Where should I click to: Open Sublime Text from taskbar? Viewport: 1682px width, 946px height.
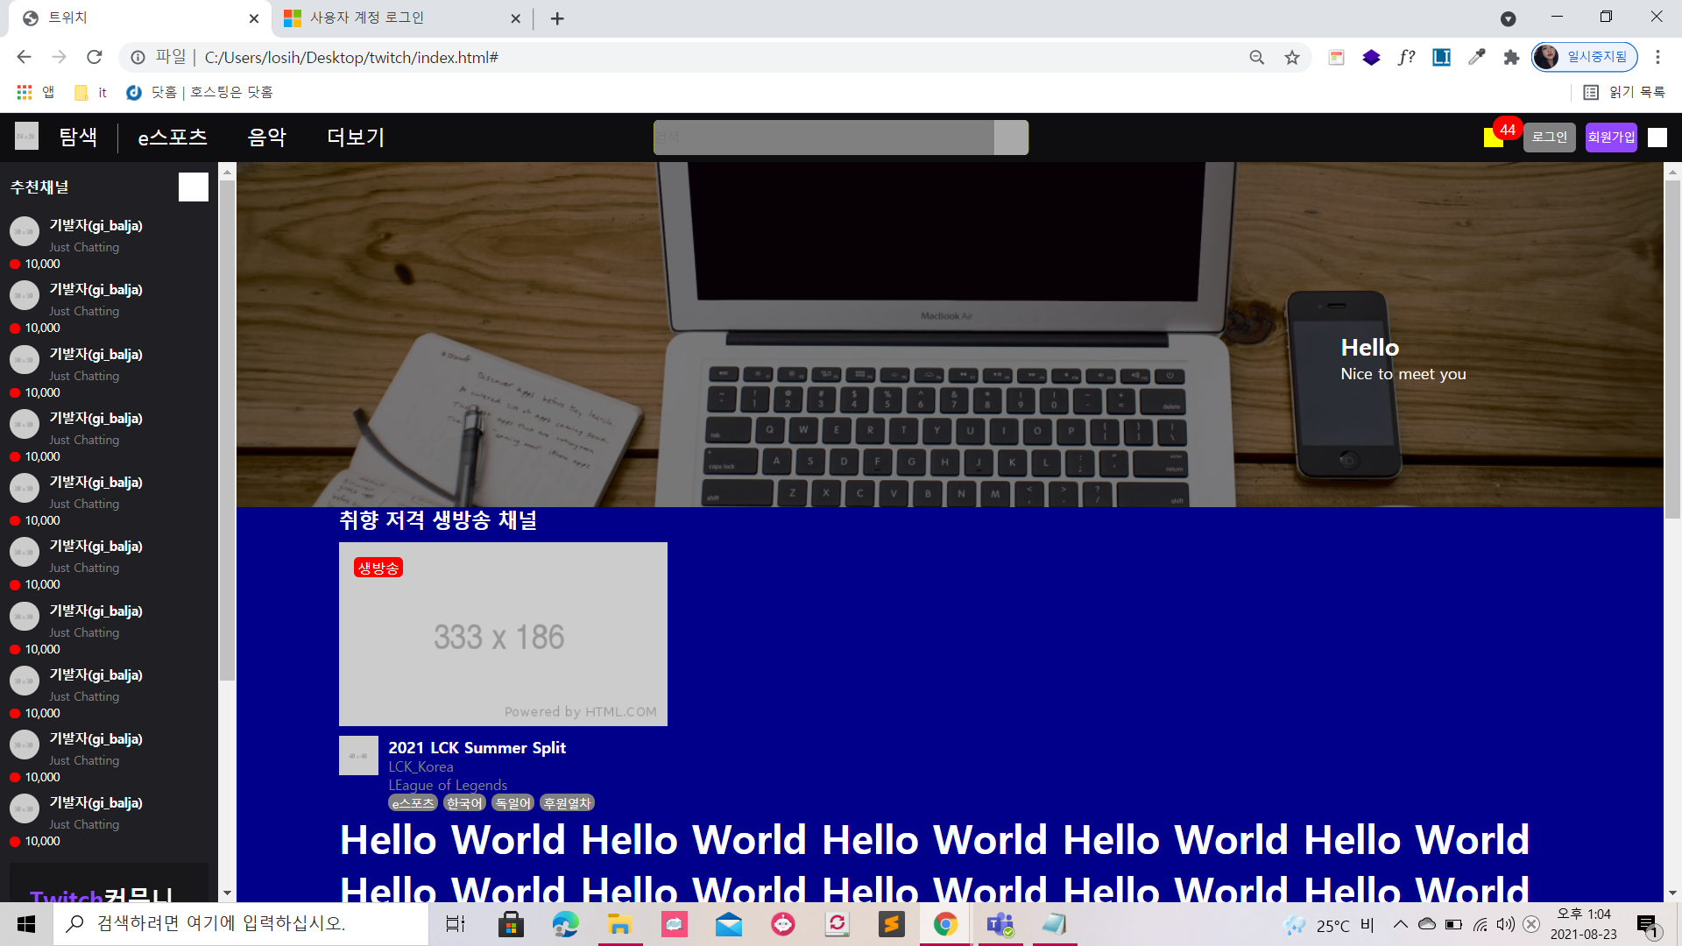tap(891, 924)
